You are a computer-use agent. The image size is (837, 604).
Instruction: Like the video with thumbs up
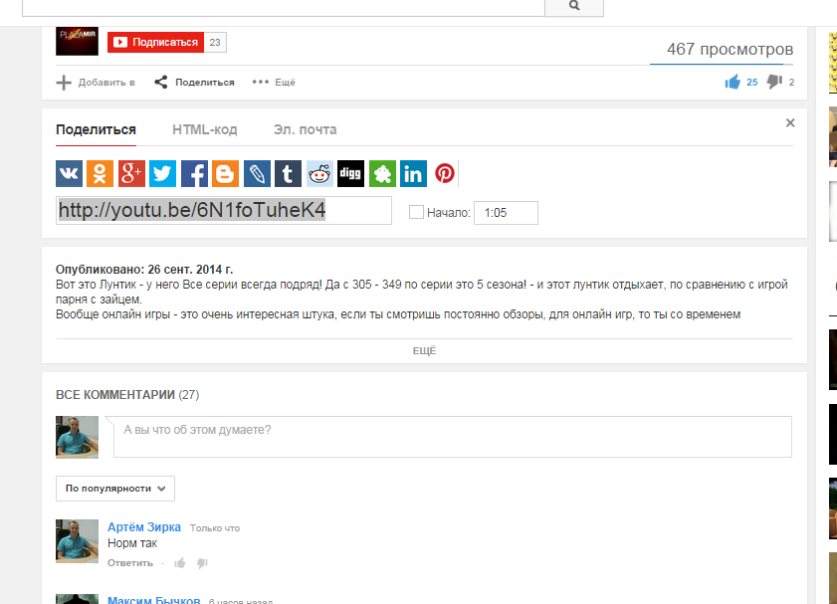732,82
